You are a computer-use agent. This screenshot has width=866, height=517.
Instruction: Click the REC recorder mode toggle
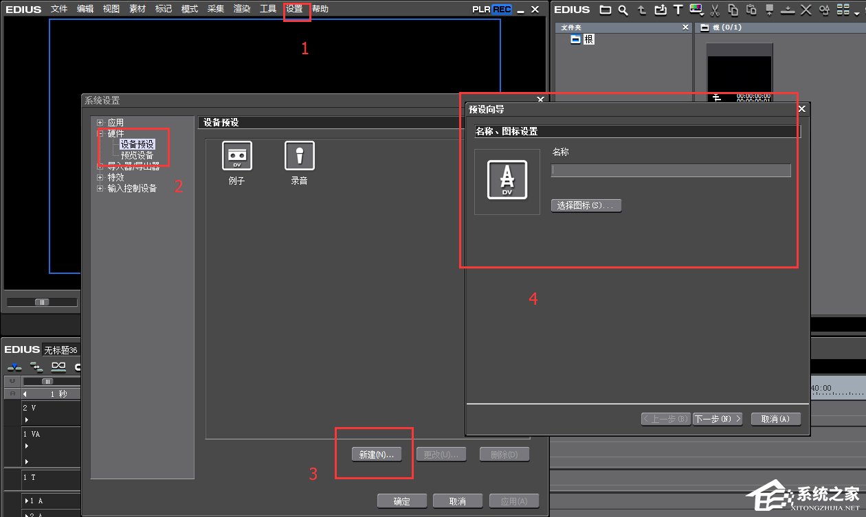coord(502,10)
